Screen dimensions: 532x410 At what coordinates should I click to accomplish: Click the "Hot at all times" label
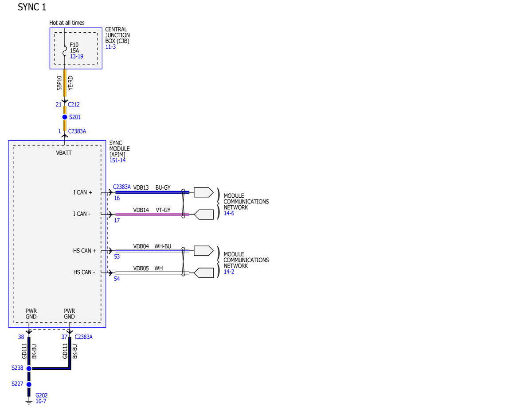pyautogui.click(x=67, y=23)
